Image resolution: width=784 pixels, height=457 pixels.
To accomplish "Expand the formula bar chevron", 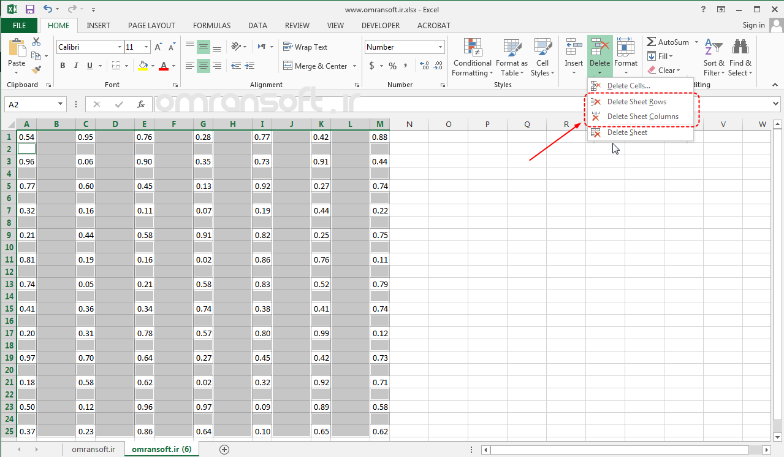I will click(775, 104).
